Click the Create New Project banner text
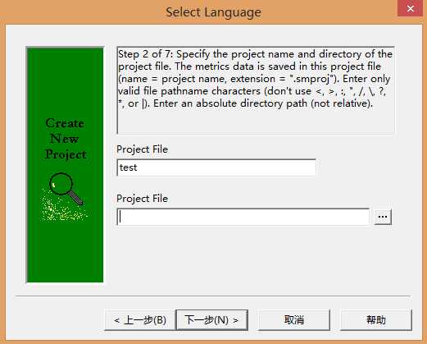The height and width of the screenshot is (344, 427). click(x=66, y=139)
